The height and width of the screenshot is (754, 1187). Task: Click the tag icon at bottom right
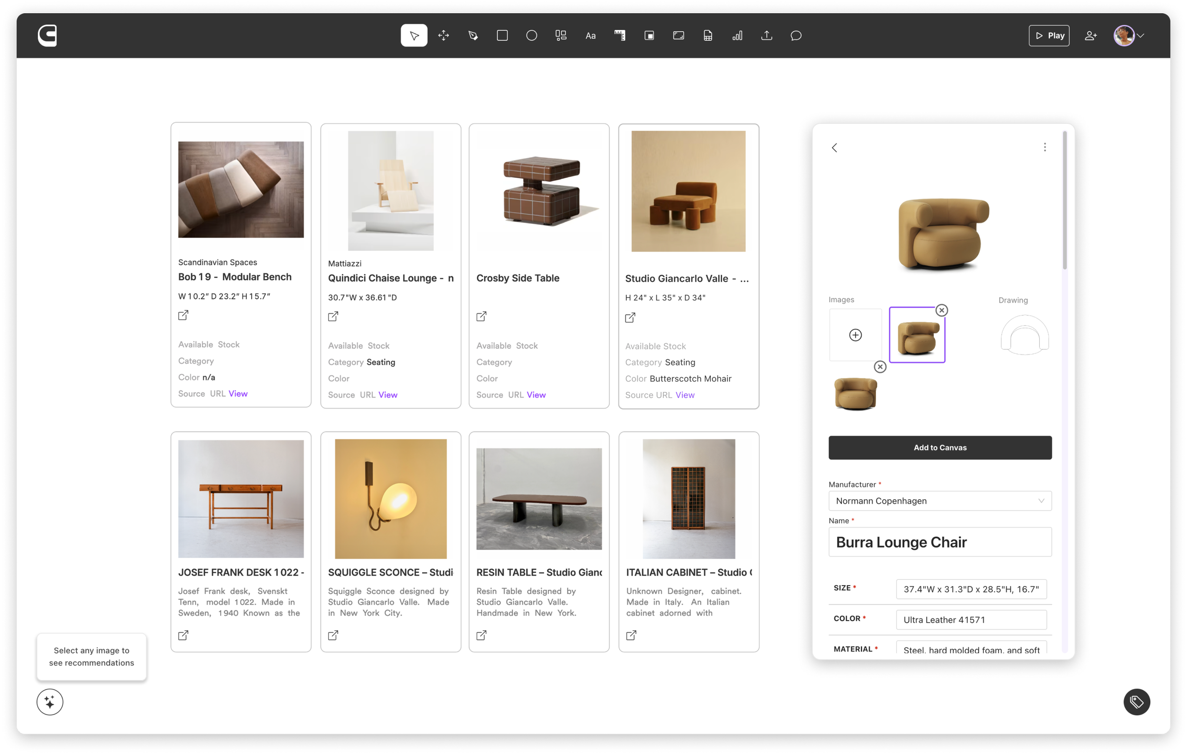(x=1136, y=701)
